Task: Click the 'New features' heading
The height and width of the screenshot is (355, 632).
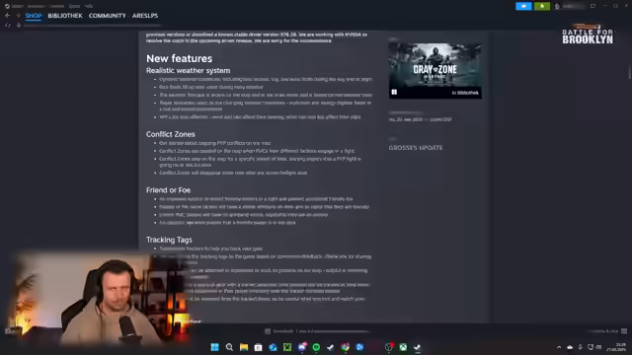Action: [179, 58]
